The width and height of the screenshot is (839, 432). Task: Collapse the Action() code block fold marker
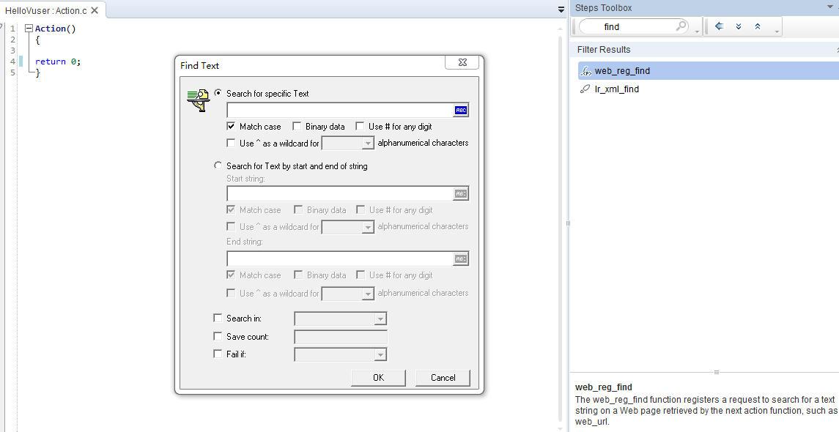pyautogui.click(x=29, y=29)
